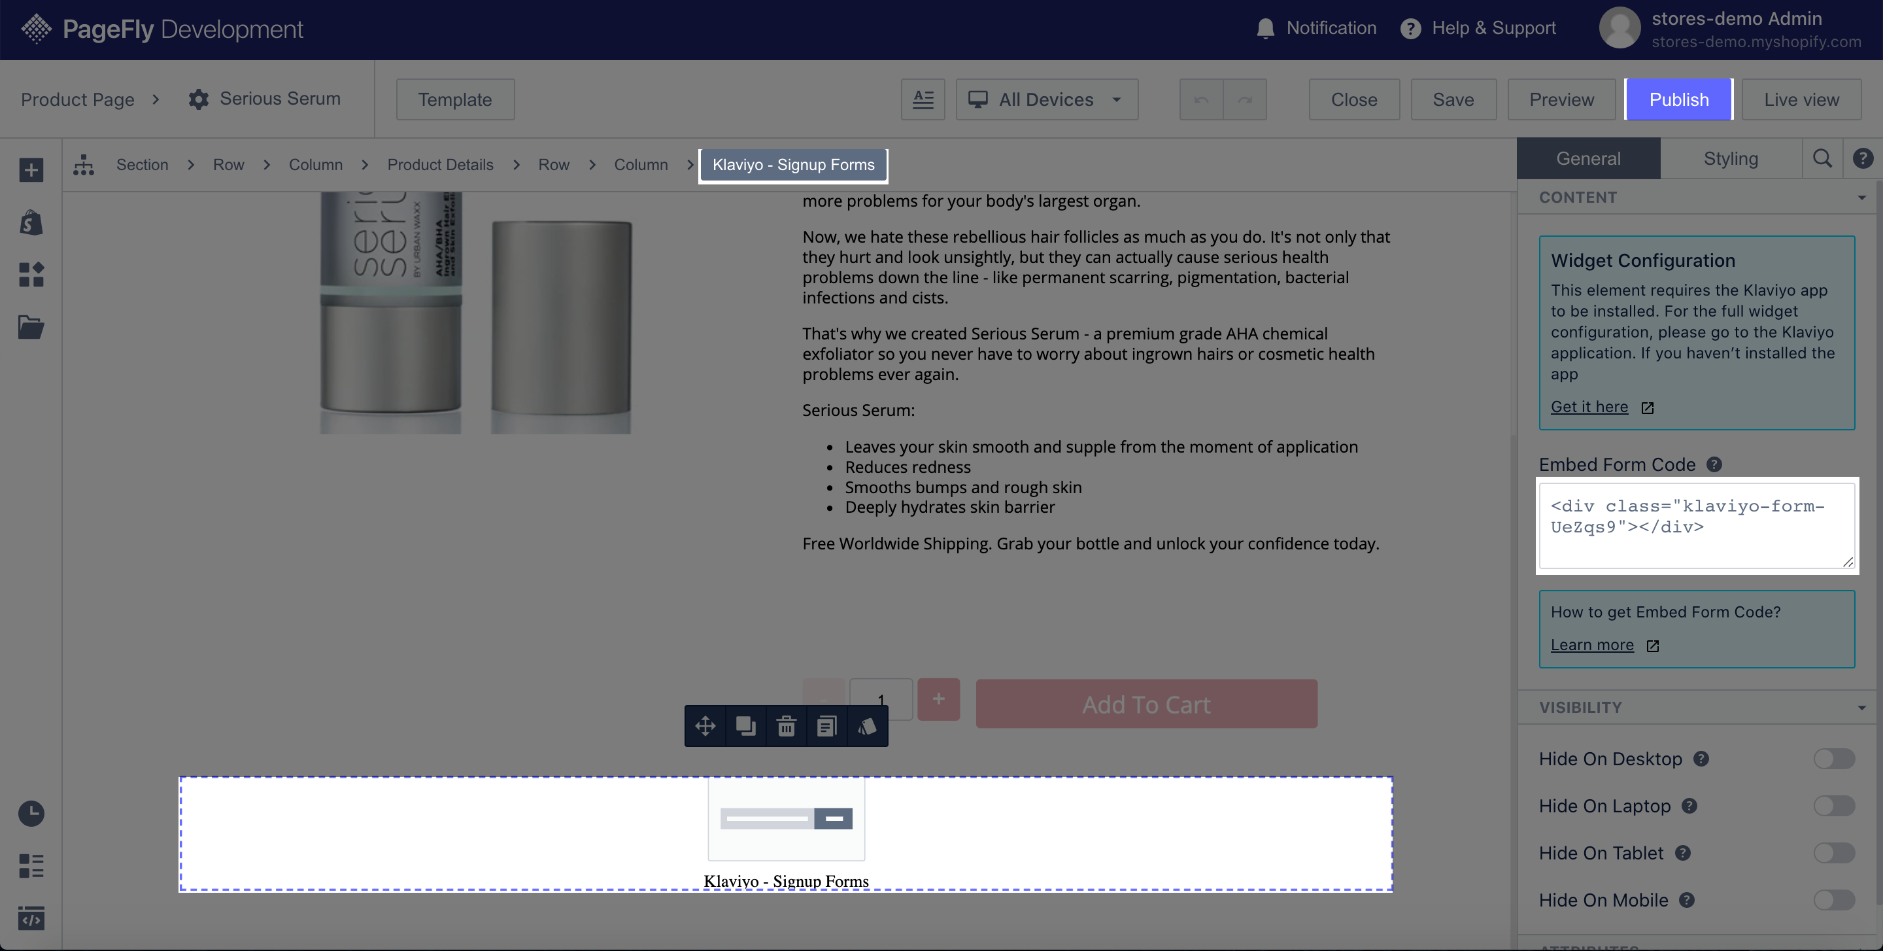Click the help icon beside Hide On Tablet
1883x951 pixels.
pyautogui.click(x=1682, y=853)
